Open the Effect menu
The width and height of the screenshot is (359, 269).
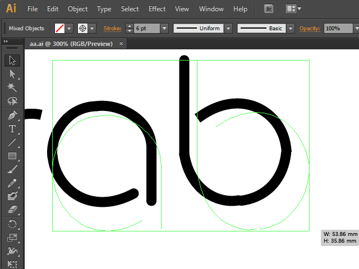tap(157, 9)
